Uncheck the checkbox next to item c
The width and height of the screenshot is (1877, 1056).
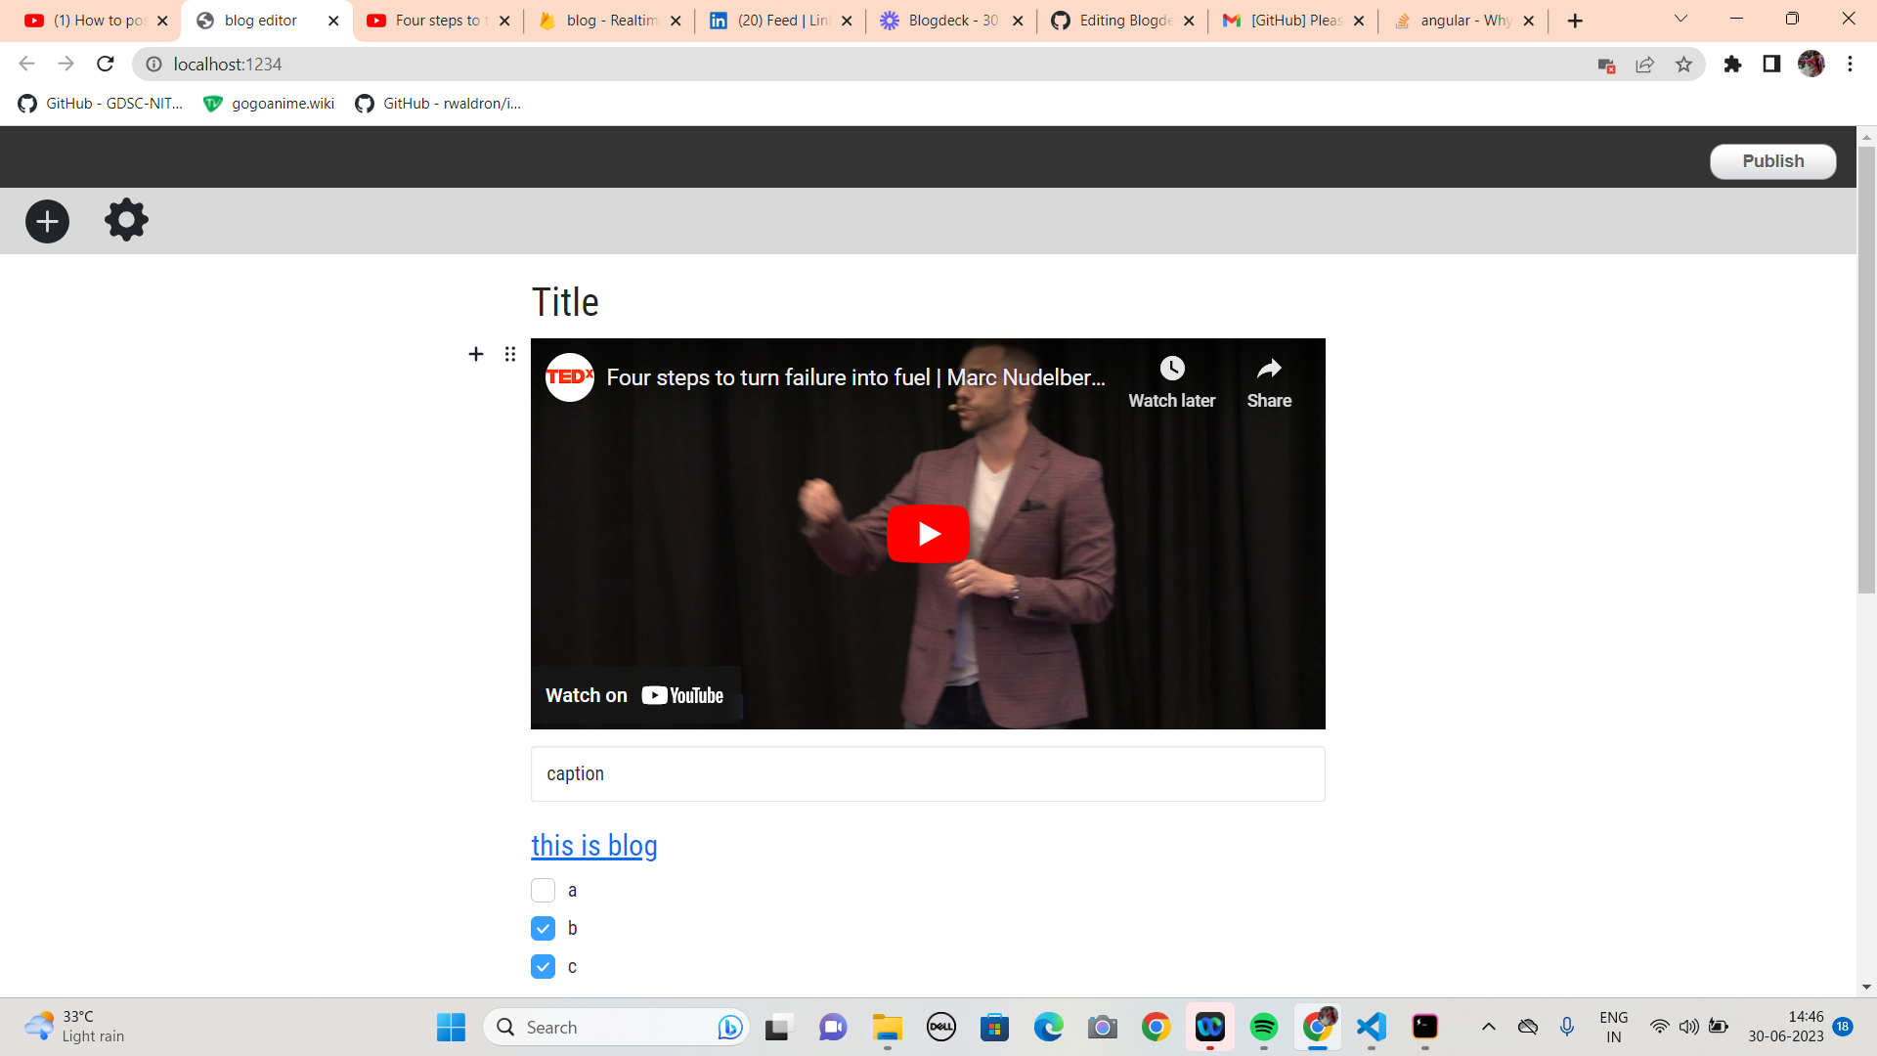[543, 966]
